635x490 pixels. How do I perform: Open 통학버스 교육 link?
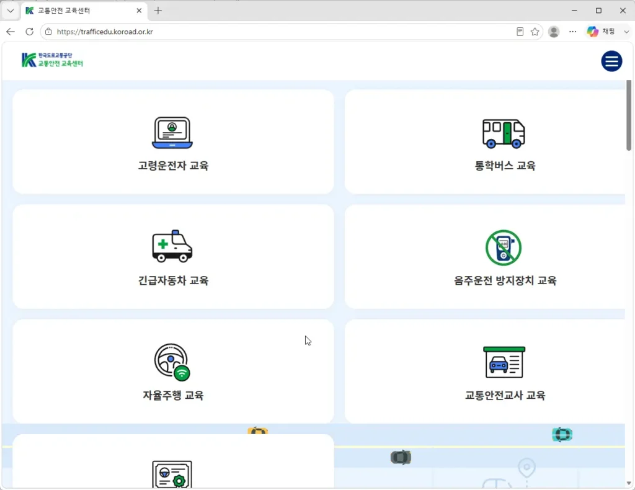tap(505, 165)
